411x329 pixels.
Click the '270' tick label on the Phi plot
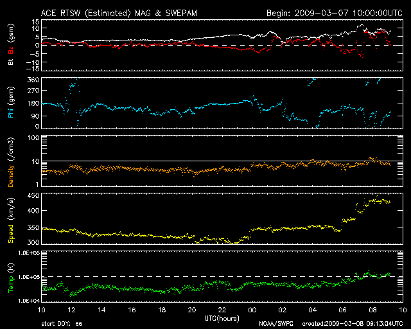(x=33, y=91)
